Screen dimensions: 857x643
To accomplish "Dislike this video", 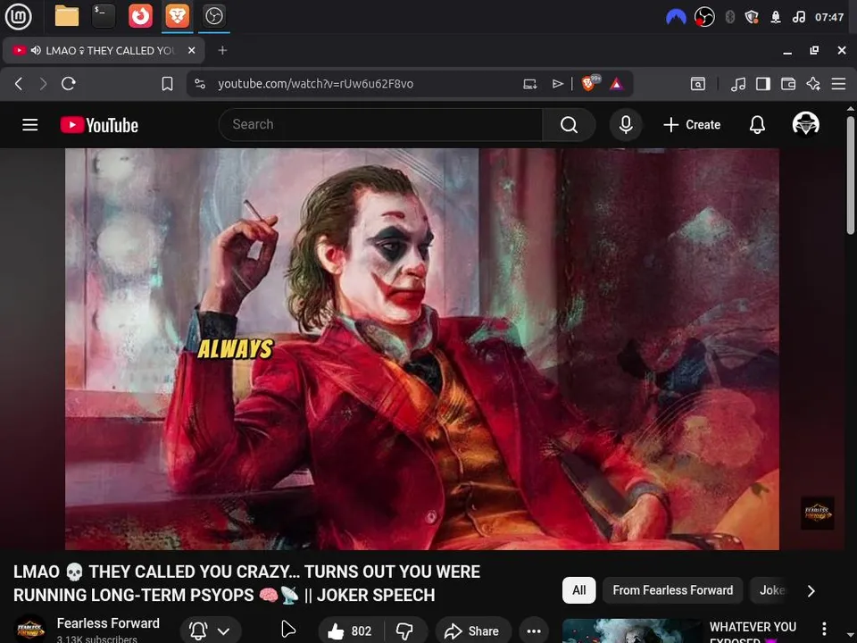I will [405, 631].
